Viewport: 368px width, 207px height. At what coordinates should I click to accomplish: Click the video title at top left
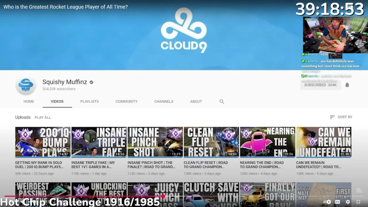[x=66, y=7]
